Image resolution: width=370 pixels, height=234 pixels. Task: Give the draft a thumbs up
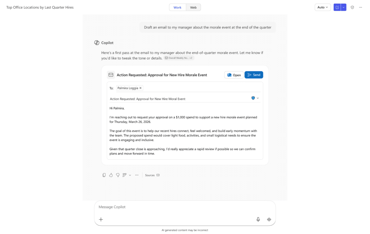coord(111,175)
